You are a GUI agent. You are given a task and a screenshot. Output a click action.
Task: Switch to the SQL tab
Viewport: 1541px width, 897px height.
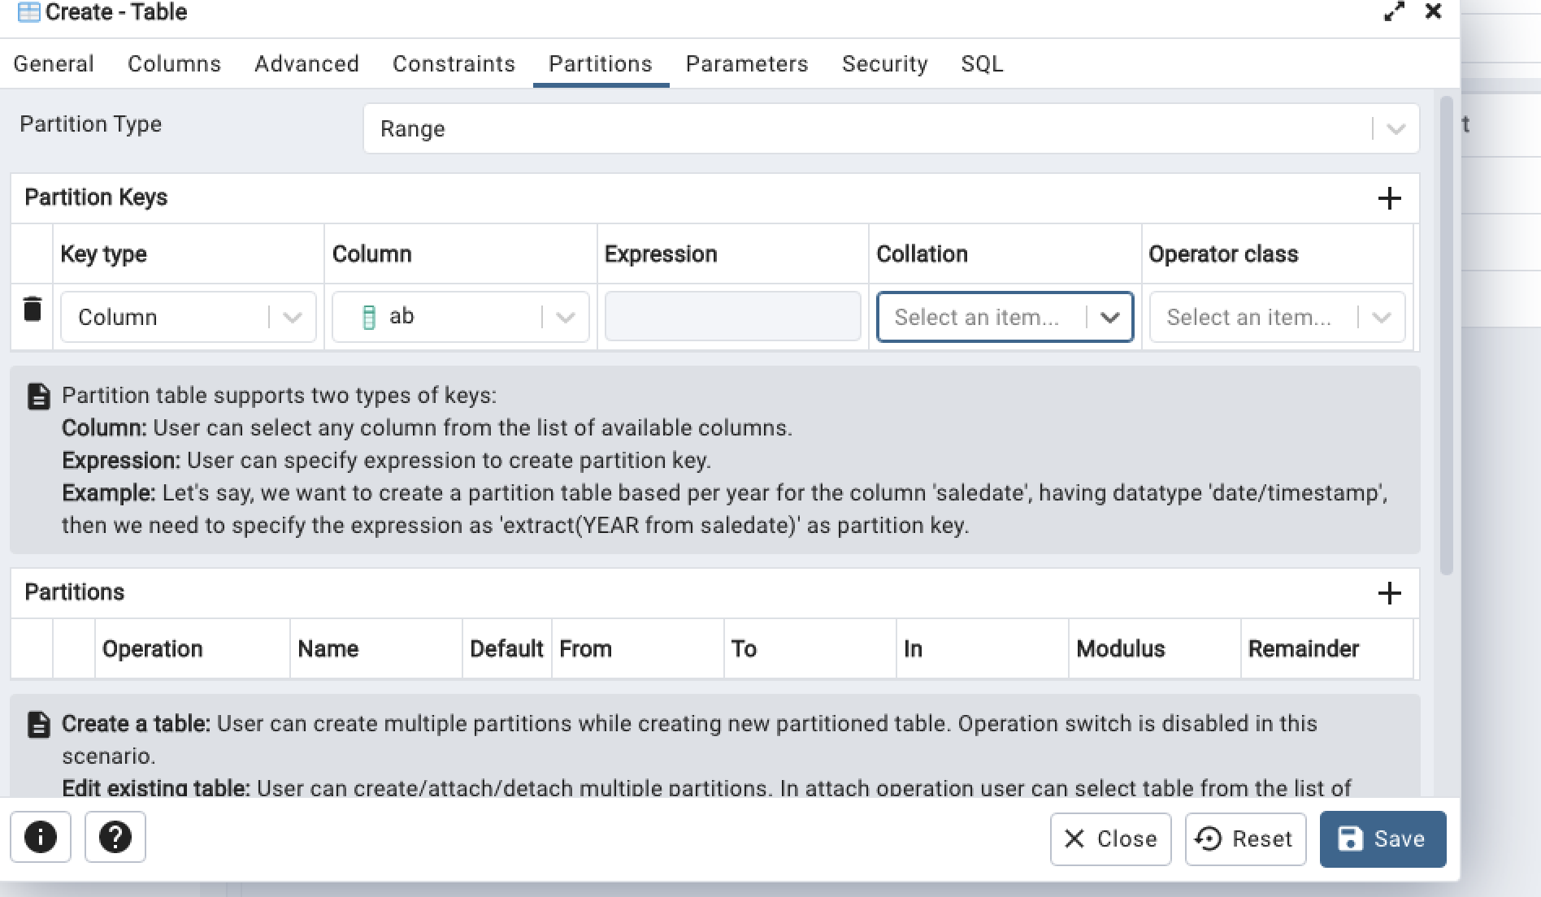[982, 63]
